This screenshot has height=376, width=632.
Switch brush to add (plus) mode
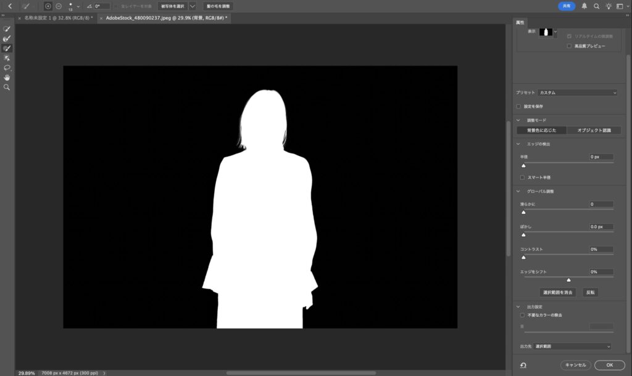tap(48, 6)
